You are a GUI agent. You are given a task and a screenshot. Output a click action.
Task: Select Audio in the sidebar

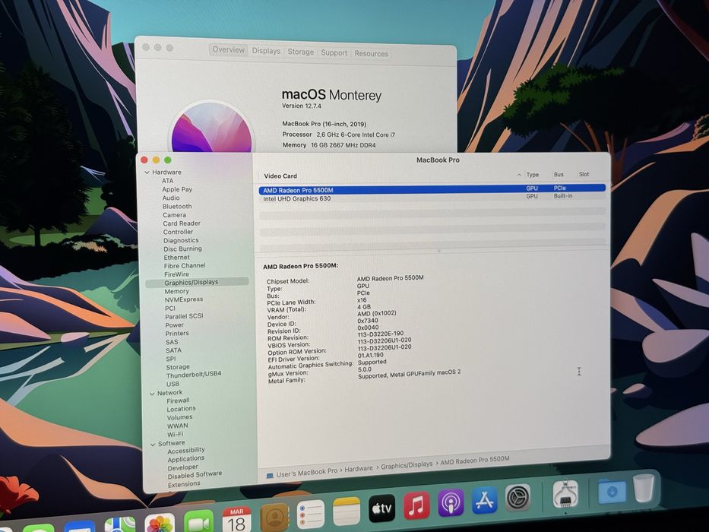171,198
